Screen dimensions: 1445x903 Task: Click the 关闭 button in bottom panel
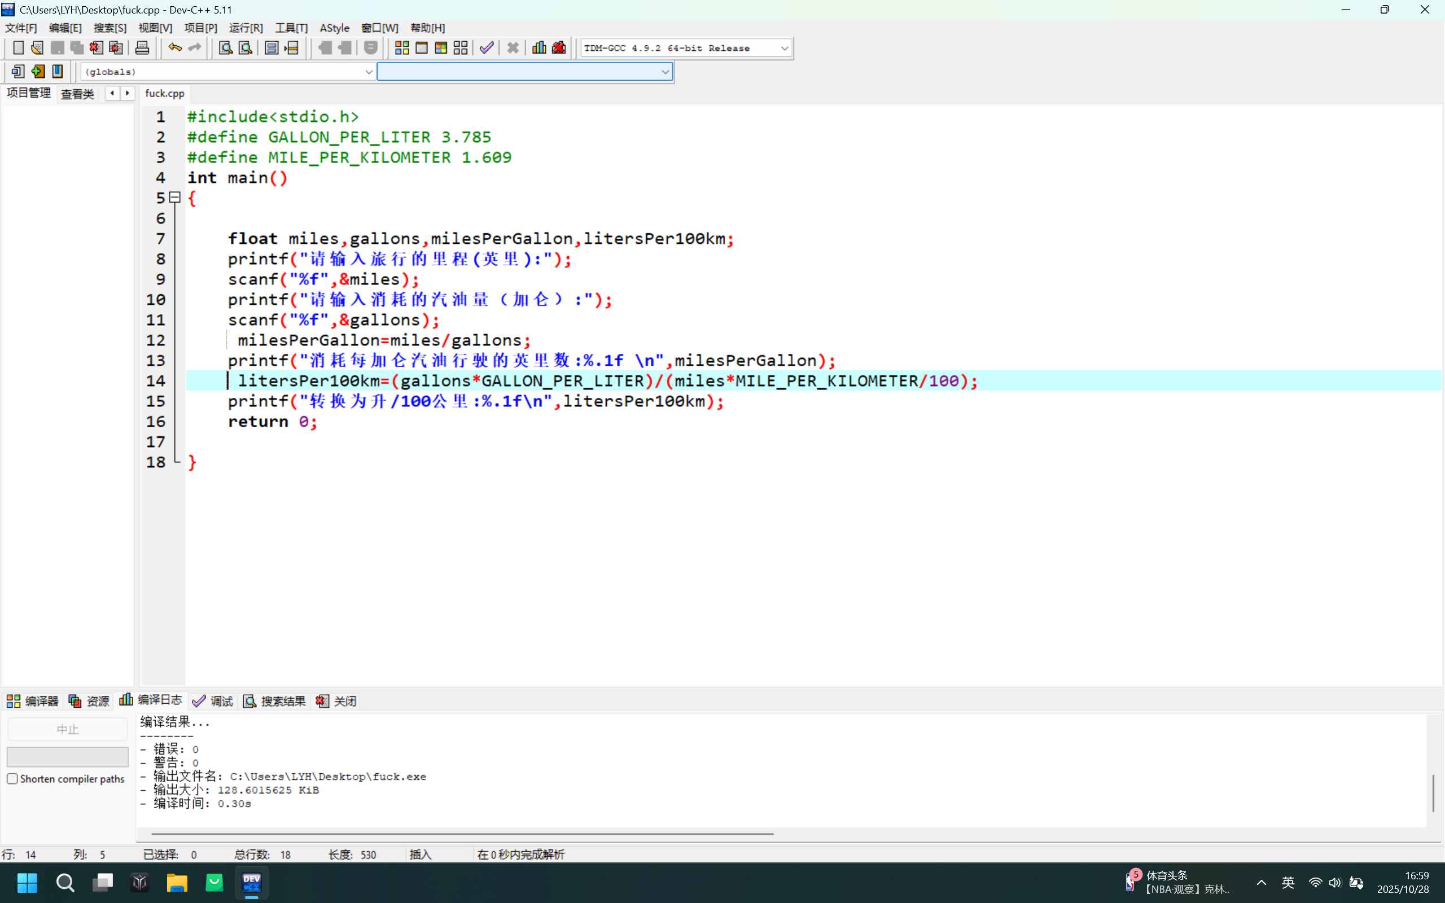(x=337, y=701)
